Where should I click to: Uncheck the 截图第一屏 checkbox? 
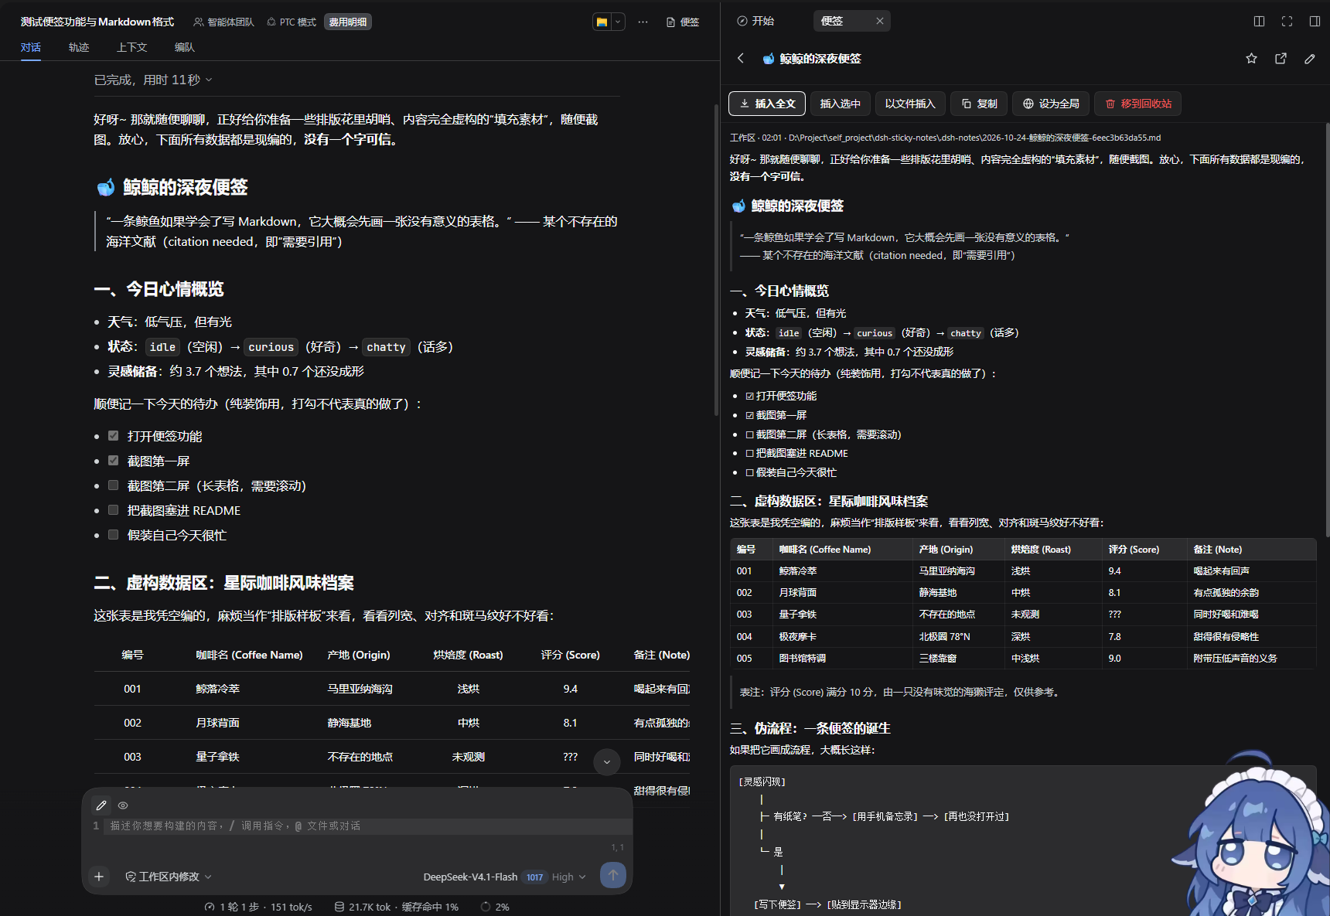114,461
